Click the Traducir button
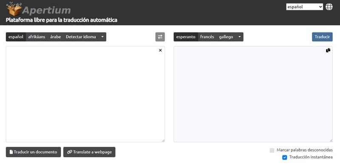 (x=322, y=37)
